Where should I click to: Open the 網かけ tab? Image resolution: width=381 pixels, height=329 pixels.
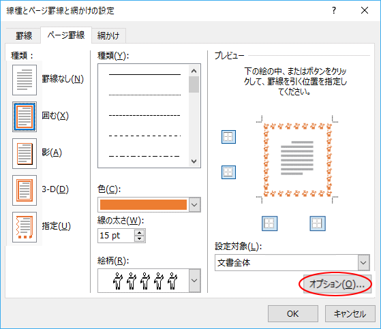[x=108, y=35]
